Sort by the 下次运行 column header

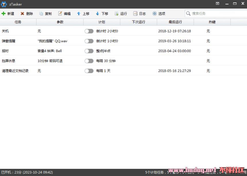click(x=139, y=22)
